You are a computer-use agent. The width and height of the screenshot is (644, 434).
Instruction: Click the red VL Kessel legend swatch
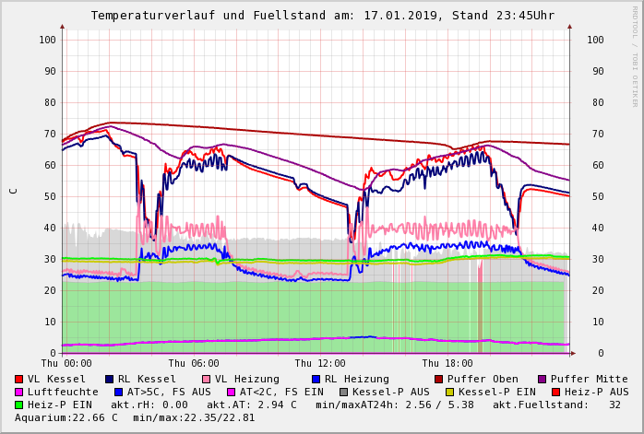[x=19, y=379]
